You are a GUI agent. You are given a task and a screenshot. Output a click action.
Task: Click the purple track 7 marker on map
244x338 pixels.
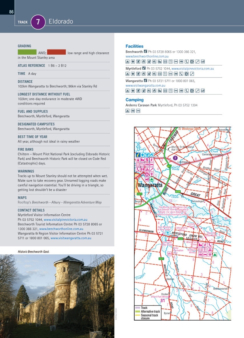(175, 158)
